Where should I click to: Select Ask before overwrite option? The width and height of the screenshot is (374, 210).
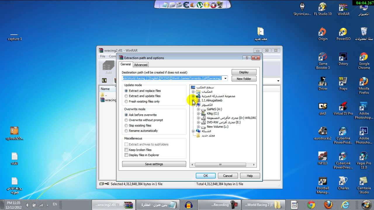pyautogui.click(x=141, y=115)
